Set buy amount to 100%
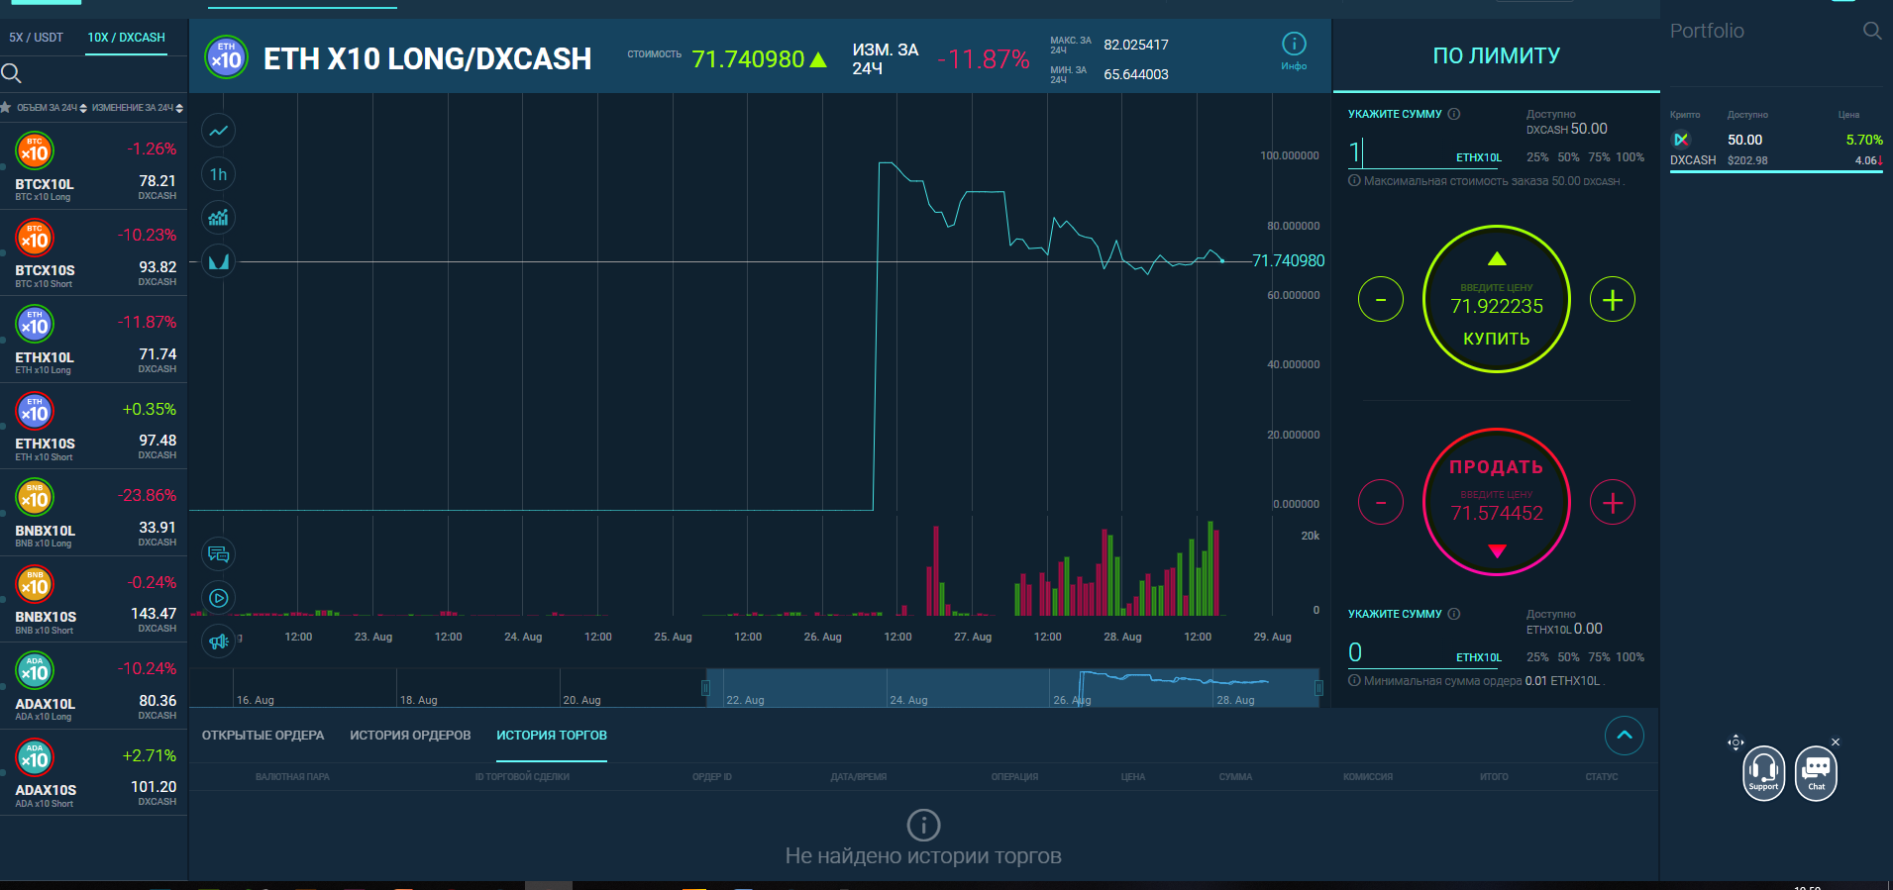This screenshot has width=1893, height=890. click(1630, 157)
